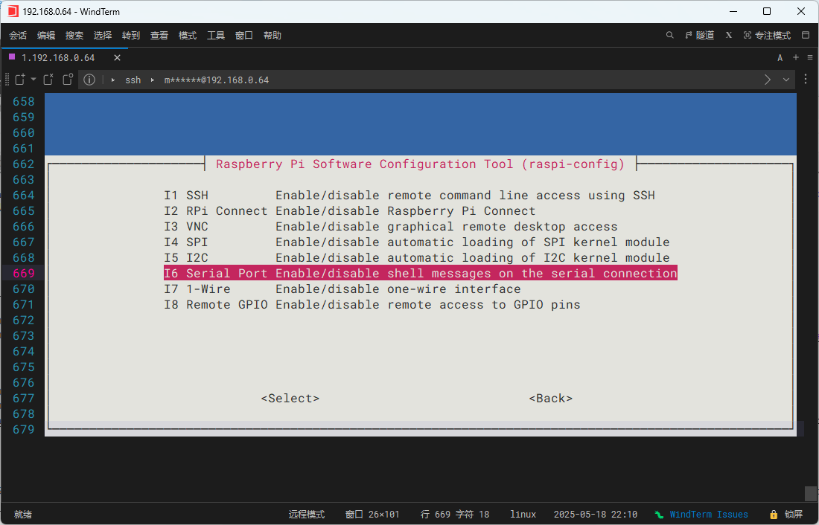Toggle the 隧道 tunnel panel
Screen dimensions: 819x525
(x=699, y=35)
